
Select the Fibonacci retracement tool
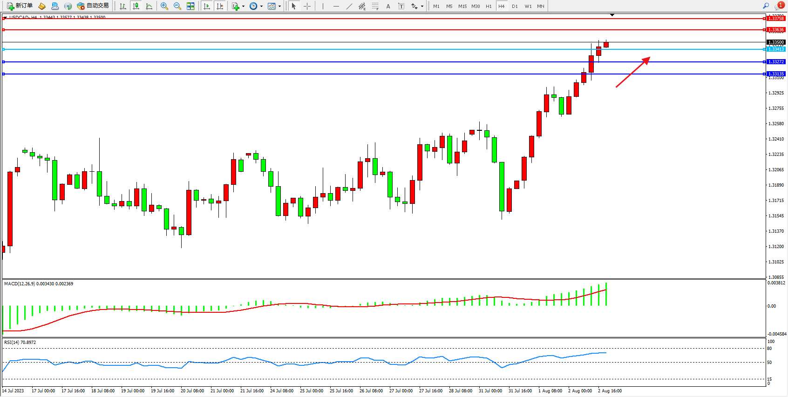click(375, 6)
